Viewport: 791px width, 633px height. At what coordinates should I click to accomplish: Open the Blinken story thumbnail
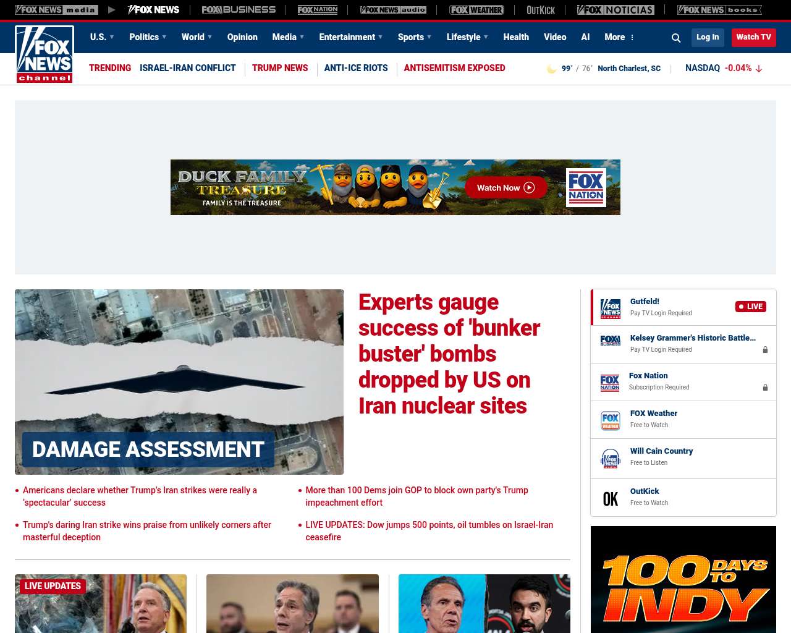(292, 603)
